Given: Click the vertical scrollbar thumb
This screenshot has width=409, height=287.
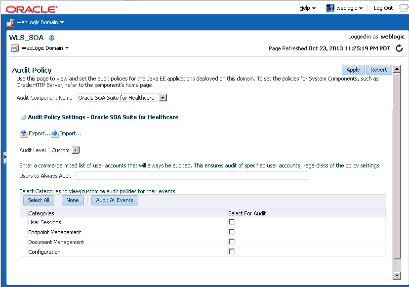Looking at the screenshot, I should coord(397,166).
